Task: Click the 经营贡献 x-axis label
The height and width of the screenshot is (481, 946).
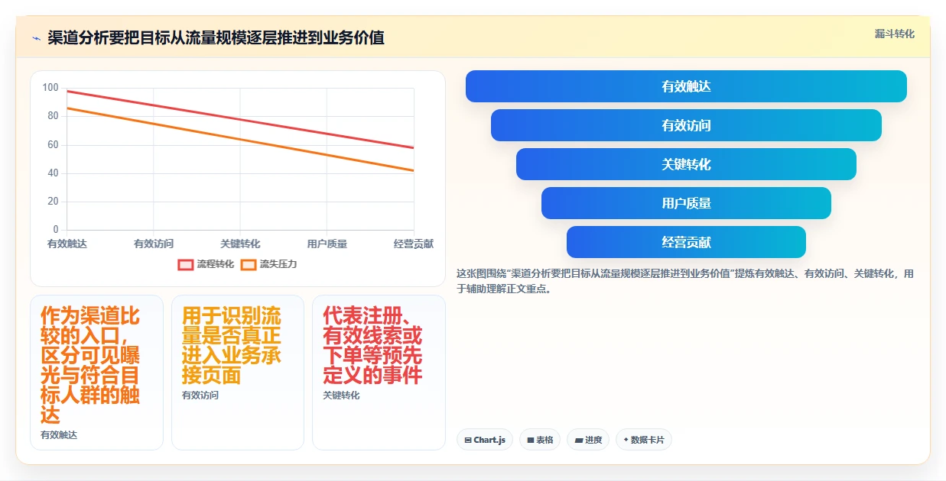Action: [x=414, y=244]
